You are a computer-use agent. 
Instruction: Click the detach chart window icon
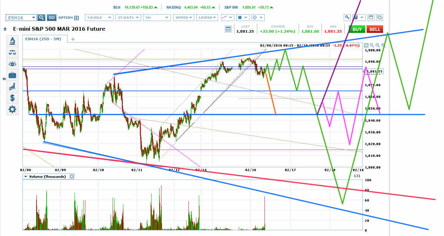(379, 17)
